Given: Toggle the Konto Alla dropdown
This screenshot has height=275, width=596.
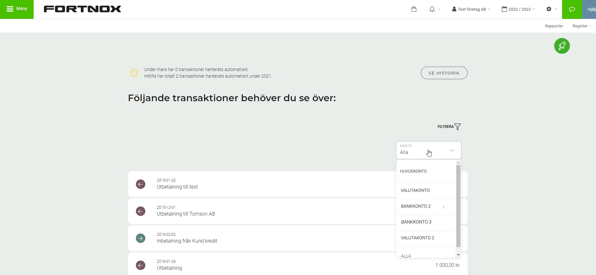Looking at the screenshot, I should click(x=428, y=150).
